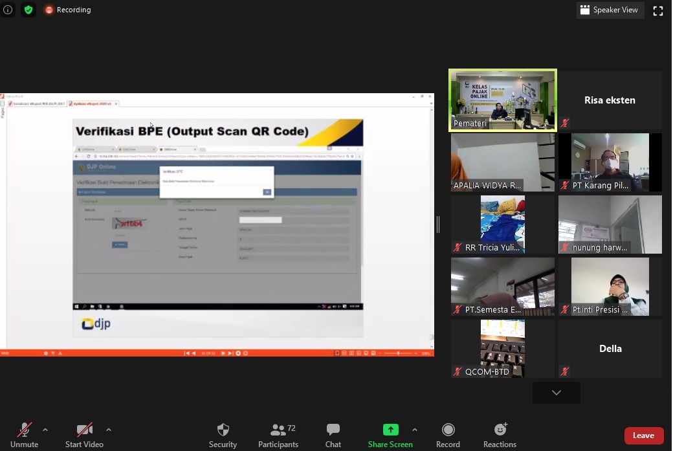Click the zoom slider in shared presentation

point(398,353)
